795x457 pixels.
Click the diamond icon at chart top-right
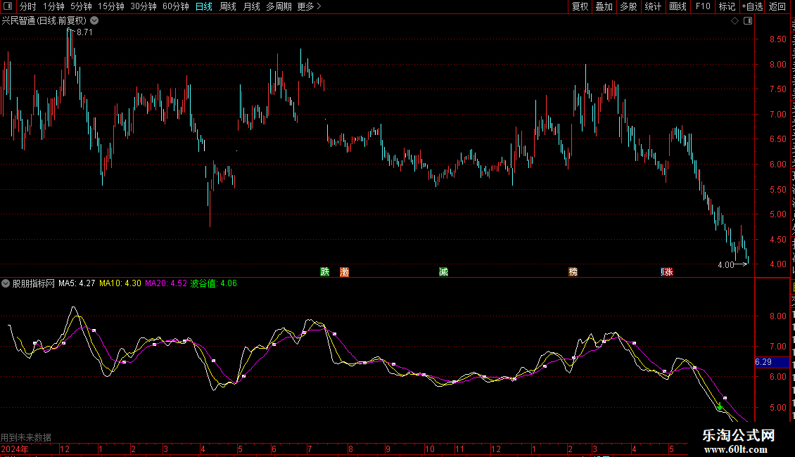pyautogui.click(x=734, y=21)
